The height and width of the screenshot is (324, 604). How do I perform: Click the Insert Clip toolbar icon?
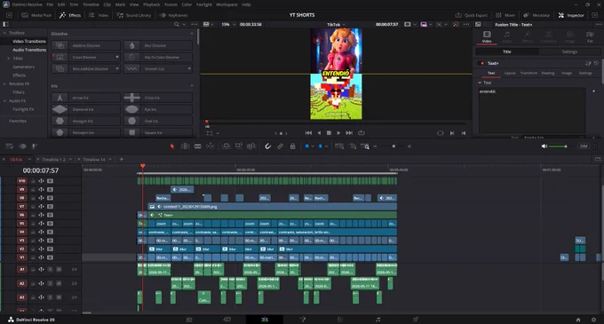226,146
